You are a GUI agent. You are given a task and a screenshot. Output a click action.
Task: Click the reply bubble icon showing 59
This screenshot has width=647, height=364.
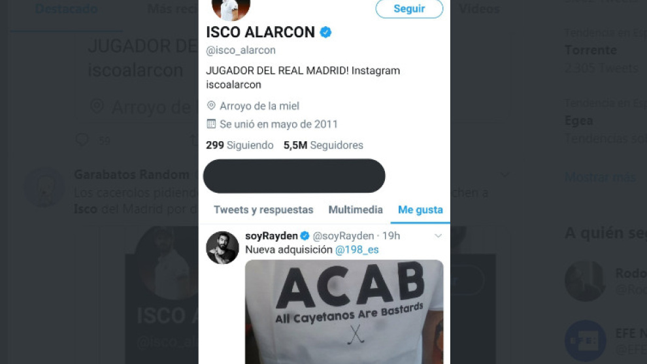click(82, 140)
